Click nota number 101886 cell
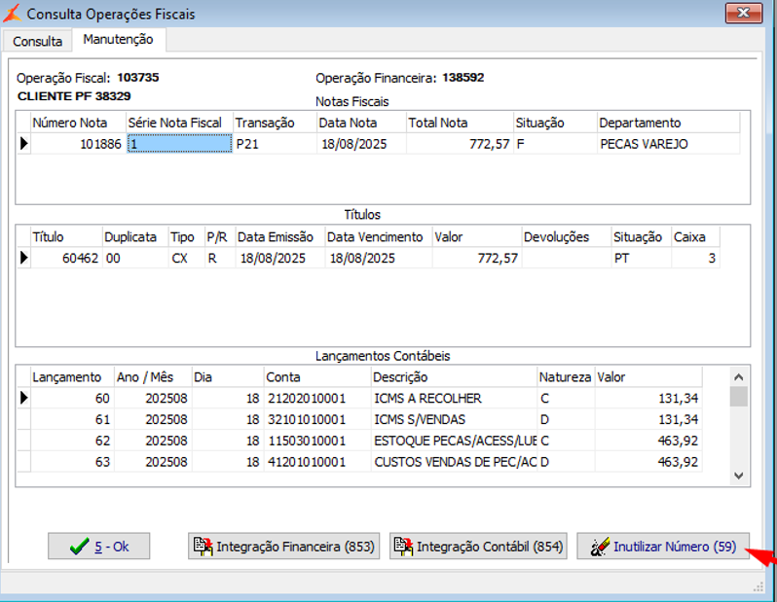 pyautogui.click(x=78, y=144)
